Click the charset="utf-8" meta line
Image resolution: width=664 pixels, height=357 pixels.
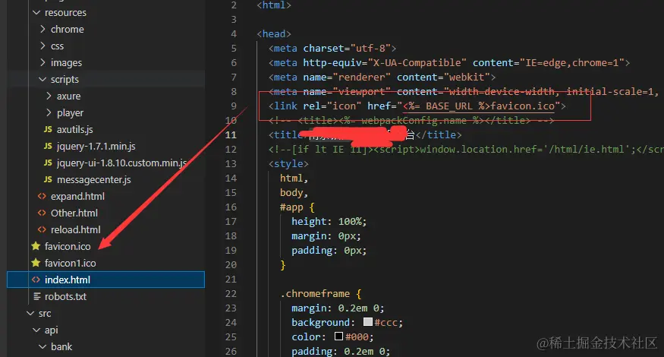tap(332, 49)
